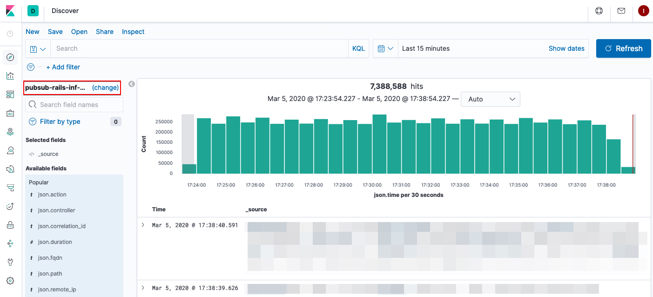Collapse the fields sidebar with the chevron arrow

tap(131, 84)
